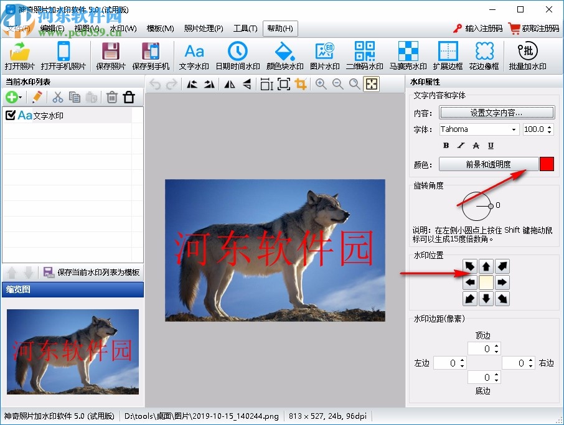Open batch watermarking 批量加水印
Screen dimensions: 564x425
527,56
